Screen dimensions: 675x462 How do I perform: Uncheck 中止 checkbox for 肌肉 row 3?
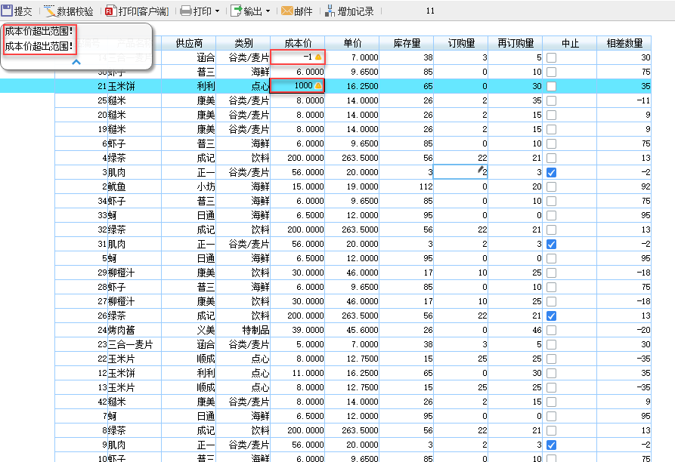551,172
